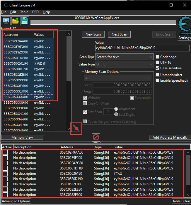The width and height of the screenshot is (191, 205).
Task: Click the Value text input field
Action: 142,48
